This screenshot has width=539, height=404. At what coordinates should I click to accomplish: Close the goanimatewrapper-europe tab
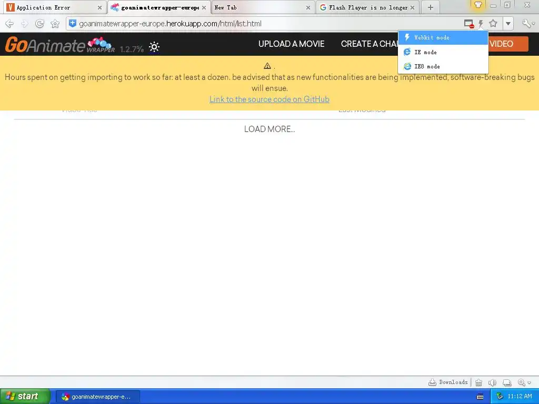tap(204, 7)
